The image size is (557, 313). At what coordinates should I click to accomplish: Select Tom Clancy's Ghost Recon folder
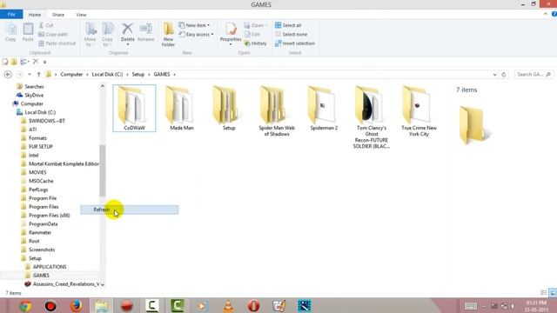tap(372, 117)
